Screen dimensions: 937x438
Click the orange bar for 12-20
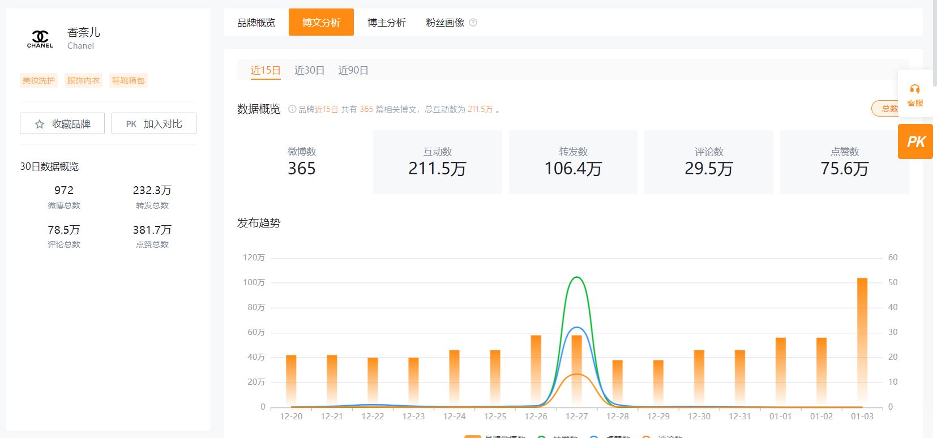point(291,381)
